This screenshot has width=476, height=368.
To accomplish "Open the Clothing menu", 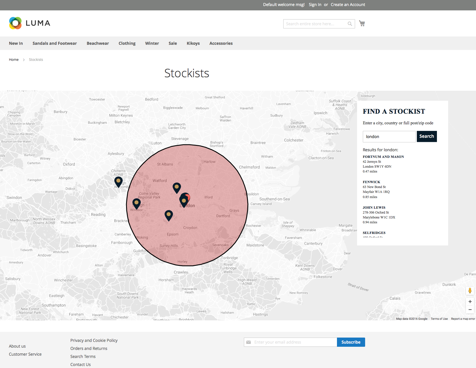I will [x=127, y=43].
